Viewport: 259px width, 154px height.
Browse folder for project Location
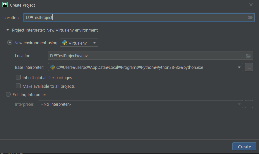(x=250, y=17)
